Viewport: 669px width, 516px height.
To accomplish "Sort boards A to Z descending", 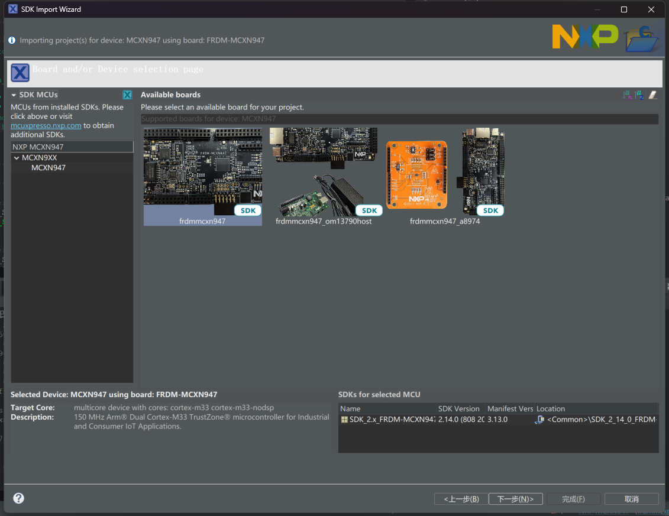I will [x=627, y=95].
